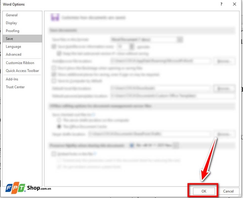Image resolution: width=243 pixels, height=198 pixels.
Task: Close the Word Options window
Action: click(234, 4)
